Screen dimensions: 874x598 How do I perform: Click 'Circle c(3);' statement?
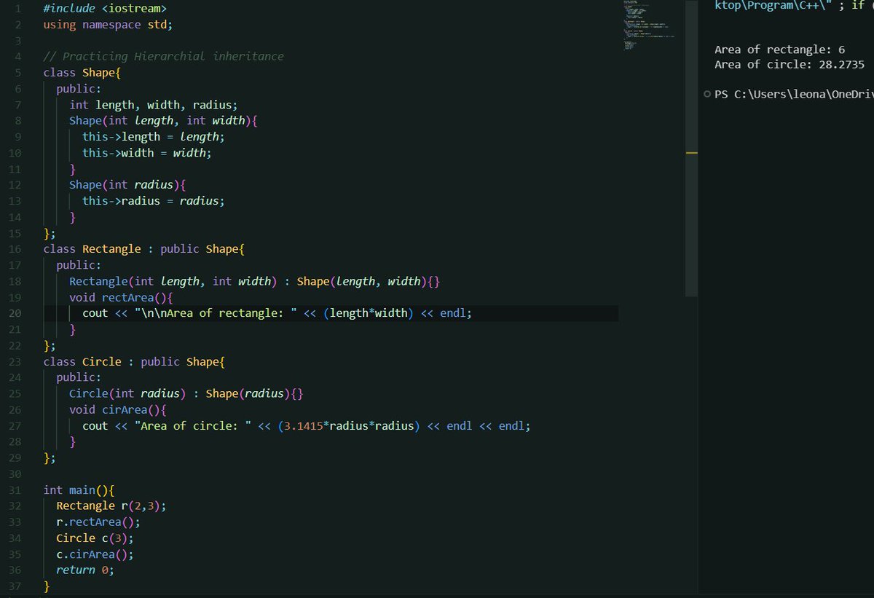[95, 538]
